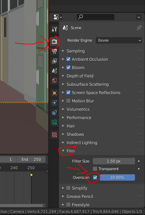Screen dimensions: 145x215
Task: Open the View Layer properties tab
Action: point(54,61)
